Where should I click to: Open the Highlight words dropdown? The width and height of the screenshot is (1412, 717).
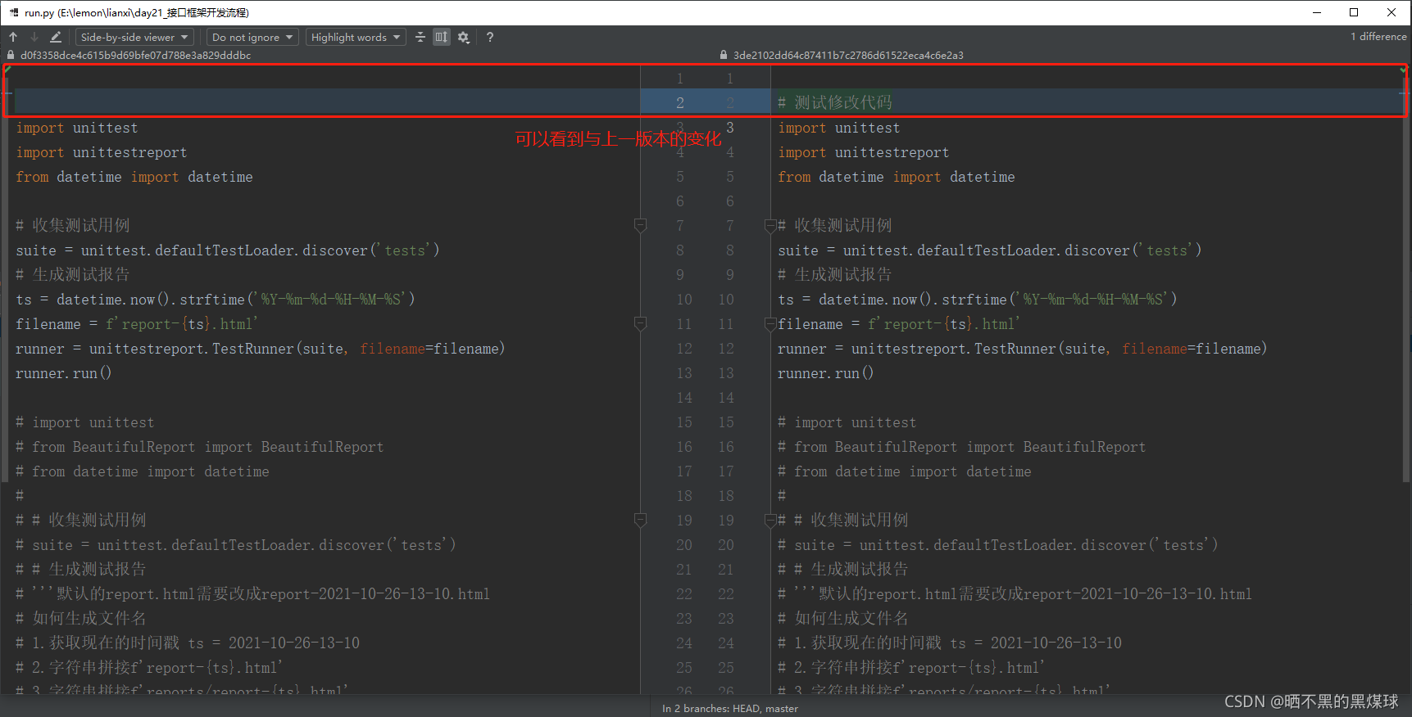click(356, 37)
